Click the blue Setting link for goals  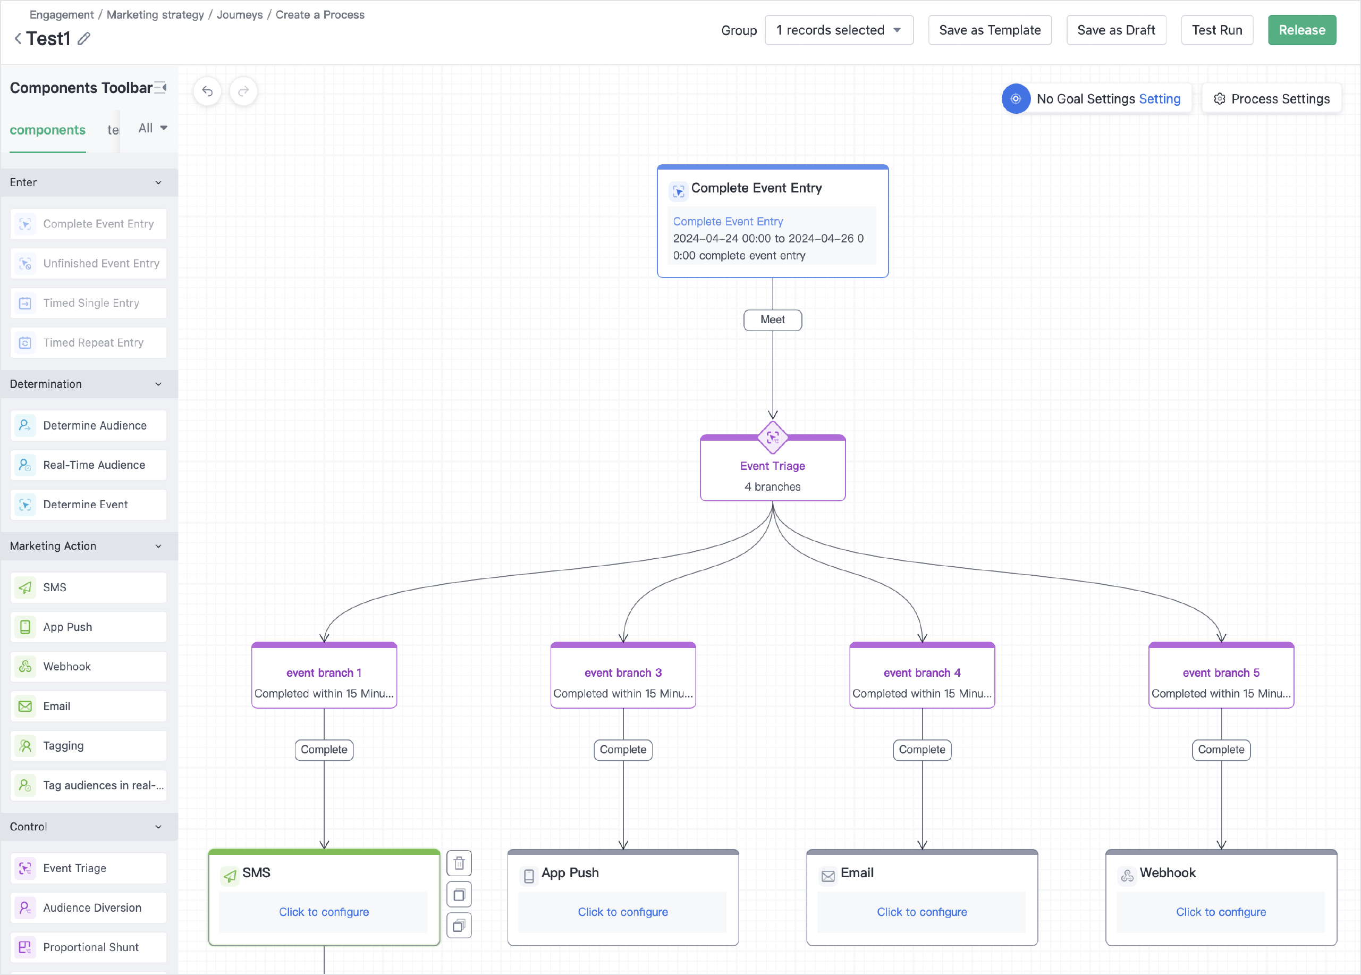click(1159, 99)
